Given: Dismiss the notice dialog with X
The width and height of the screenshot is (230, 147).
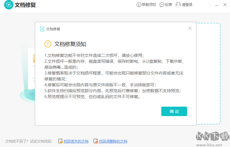Looking at the screenshot, I should click(190, 28).
